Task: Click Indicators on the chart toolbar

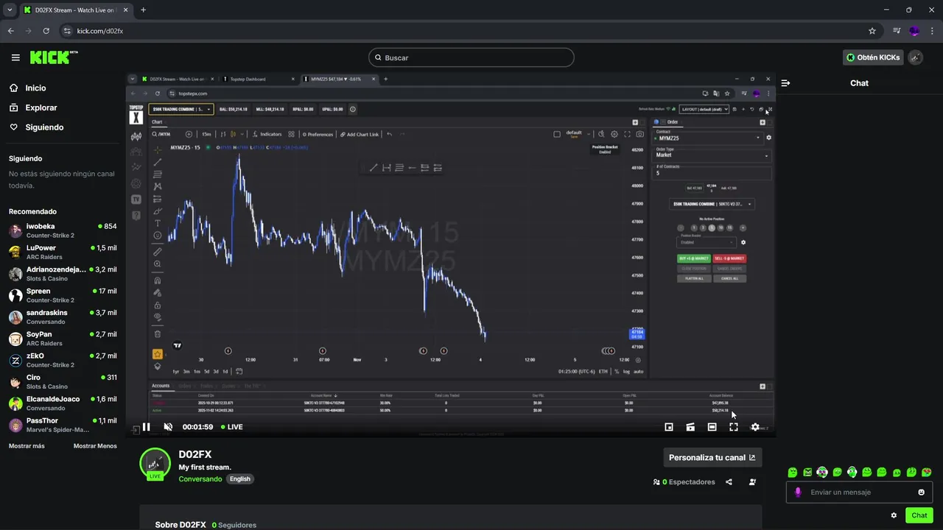Action: point(267,134)
